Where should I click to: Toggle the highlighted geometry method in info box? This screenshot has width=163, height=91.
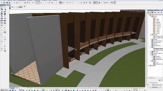point(21,7)
